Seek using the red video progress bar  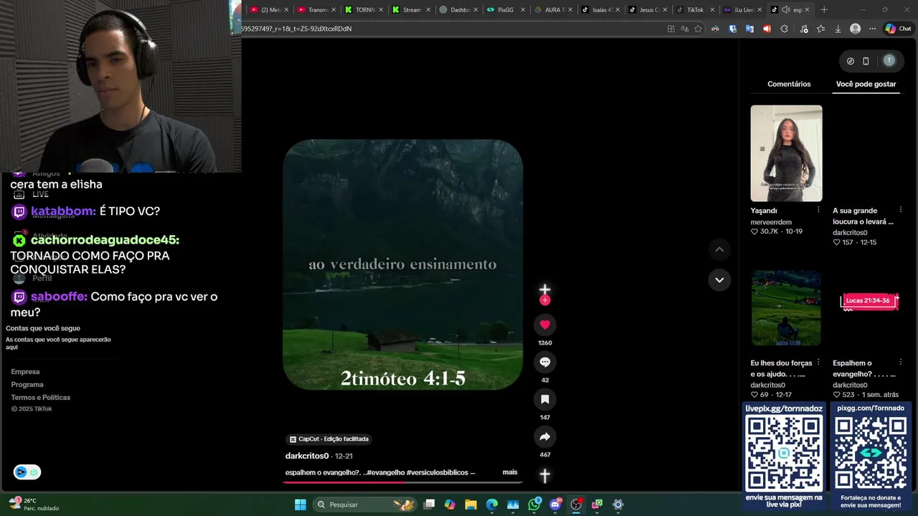pos(402,482)
